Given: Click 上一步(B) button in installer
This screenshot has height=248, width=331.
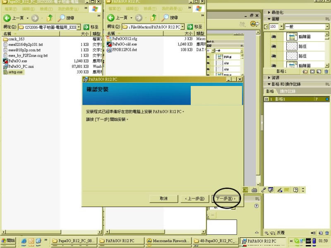Looking at the screenshot, I should tap(195, 199).
